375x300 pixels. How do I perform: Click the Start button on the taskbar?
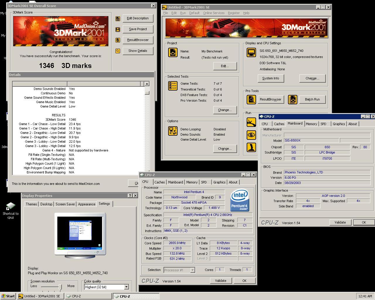coord(8,296)
